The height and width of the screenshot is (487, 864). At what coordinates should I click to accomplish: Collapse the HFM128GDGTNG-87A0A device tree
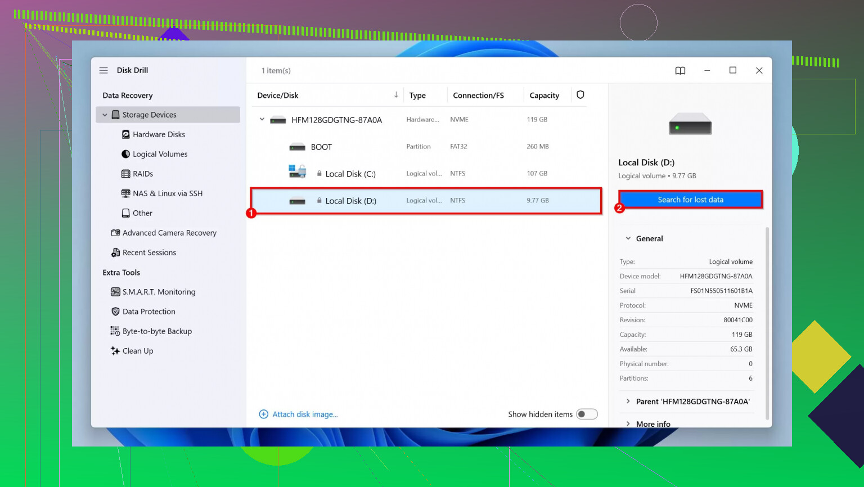point(261,119)
